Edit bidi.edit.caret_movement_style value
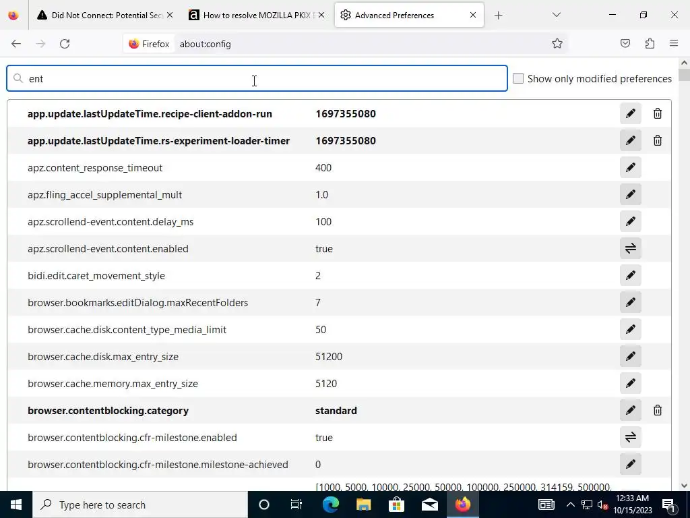 tap(630, 275)
